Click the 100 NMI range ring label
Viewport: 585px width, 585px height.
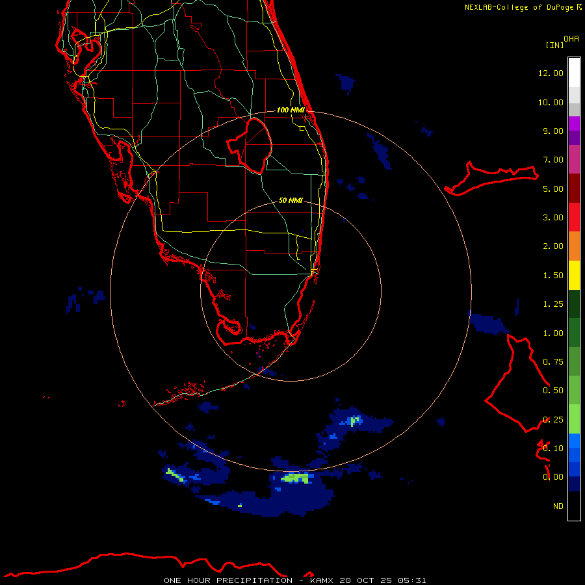click(291, 110)
